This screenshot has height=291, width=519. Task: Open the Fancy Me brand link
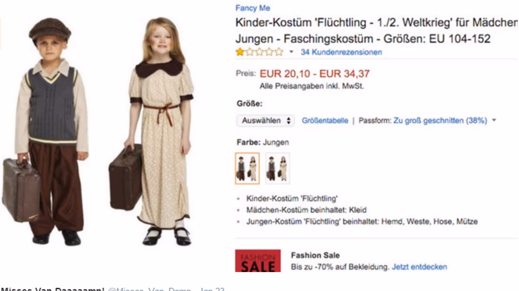pos(253,8)
